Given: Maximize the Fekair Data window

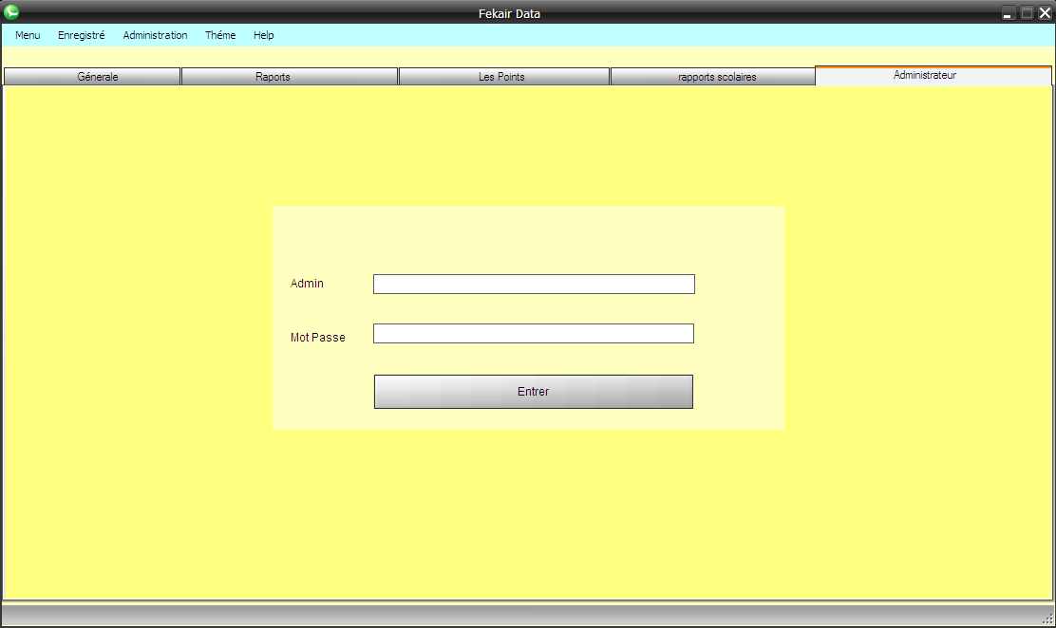Looking at the screenshot, I should (1027, 13).
